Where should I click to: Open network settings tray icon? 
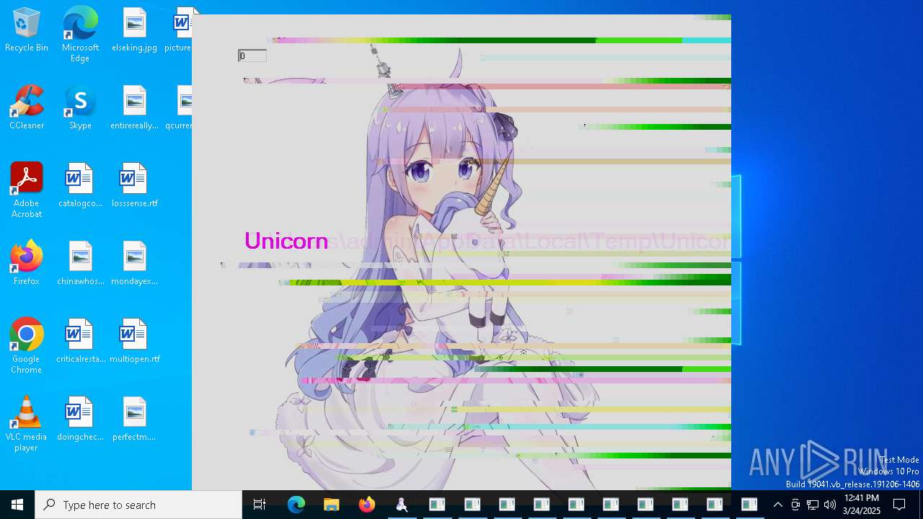[813, 505]
